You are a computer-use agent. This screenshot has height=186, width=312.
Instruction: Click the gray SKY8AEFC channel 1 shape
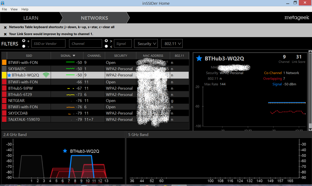[x=32, y=166]
